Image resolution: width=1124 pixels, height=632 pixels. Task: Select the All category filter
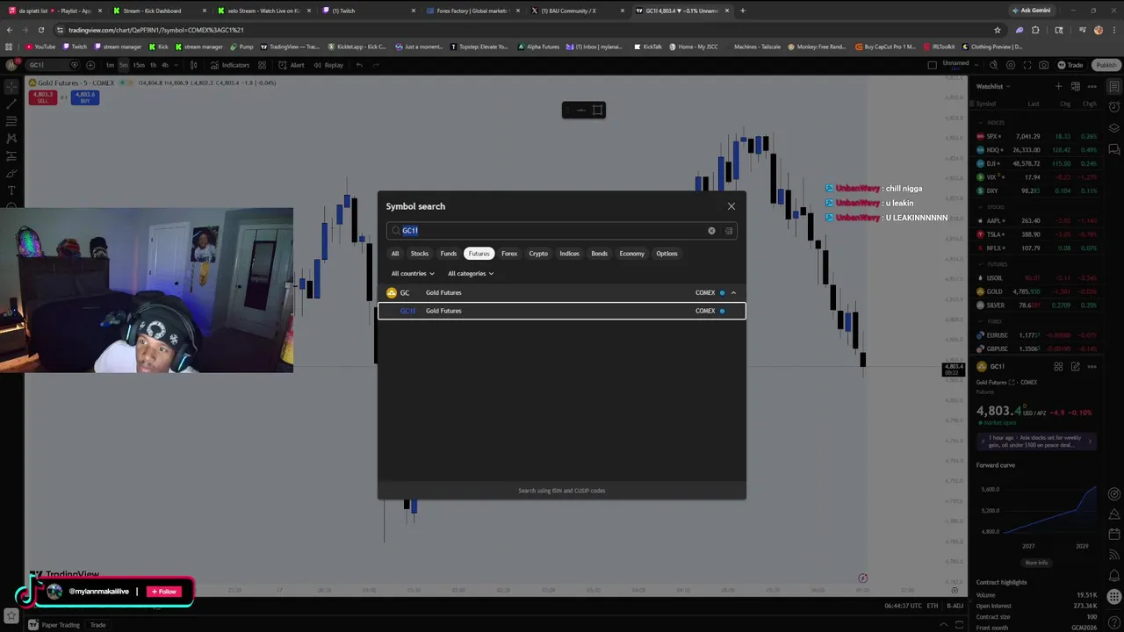click(x=395, y=254)
